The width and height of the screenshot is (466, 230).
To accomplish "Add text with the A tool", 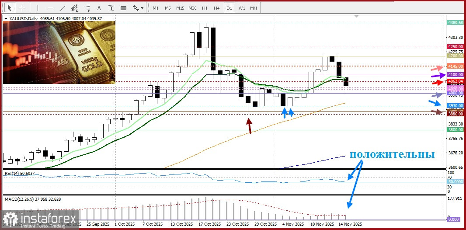I will click(99, 8).
